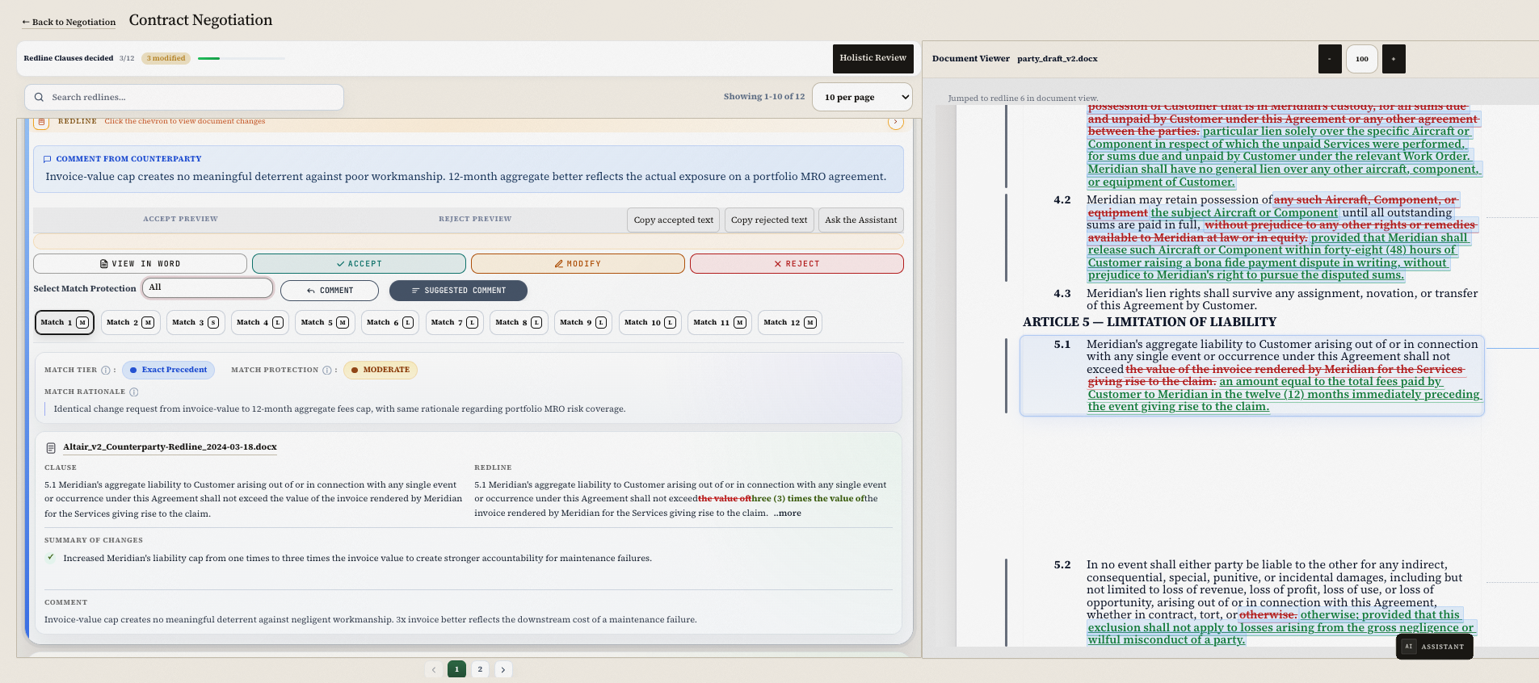Expand the redline text with the ..more link
Screen dimensions: 1539x683
(788, 513)
